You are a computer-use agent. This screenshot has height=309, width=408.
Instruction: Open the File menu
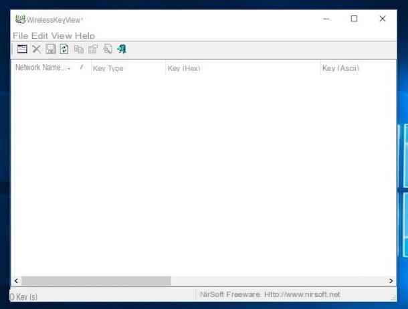click(20, 35)
